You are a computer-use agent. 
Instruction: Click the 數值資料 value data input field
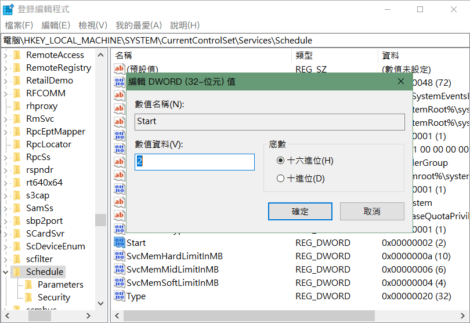(x=194, y=162)
